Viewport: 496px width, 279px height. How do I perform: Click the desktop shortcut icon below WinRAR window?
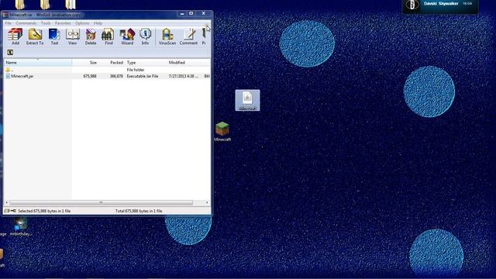click(21, 227)
